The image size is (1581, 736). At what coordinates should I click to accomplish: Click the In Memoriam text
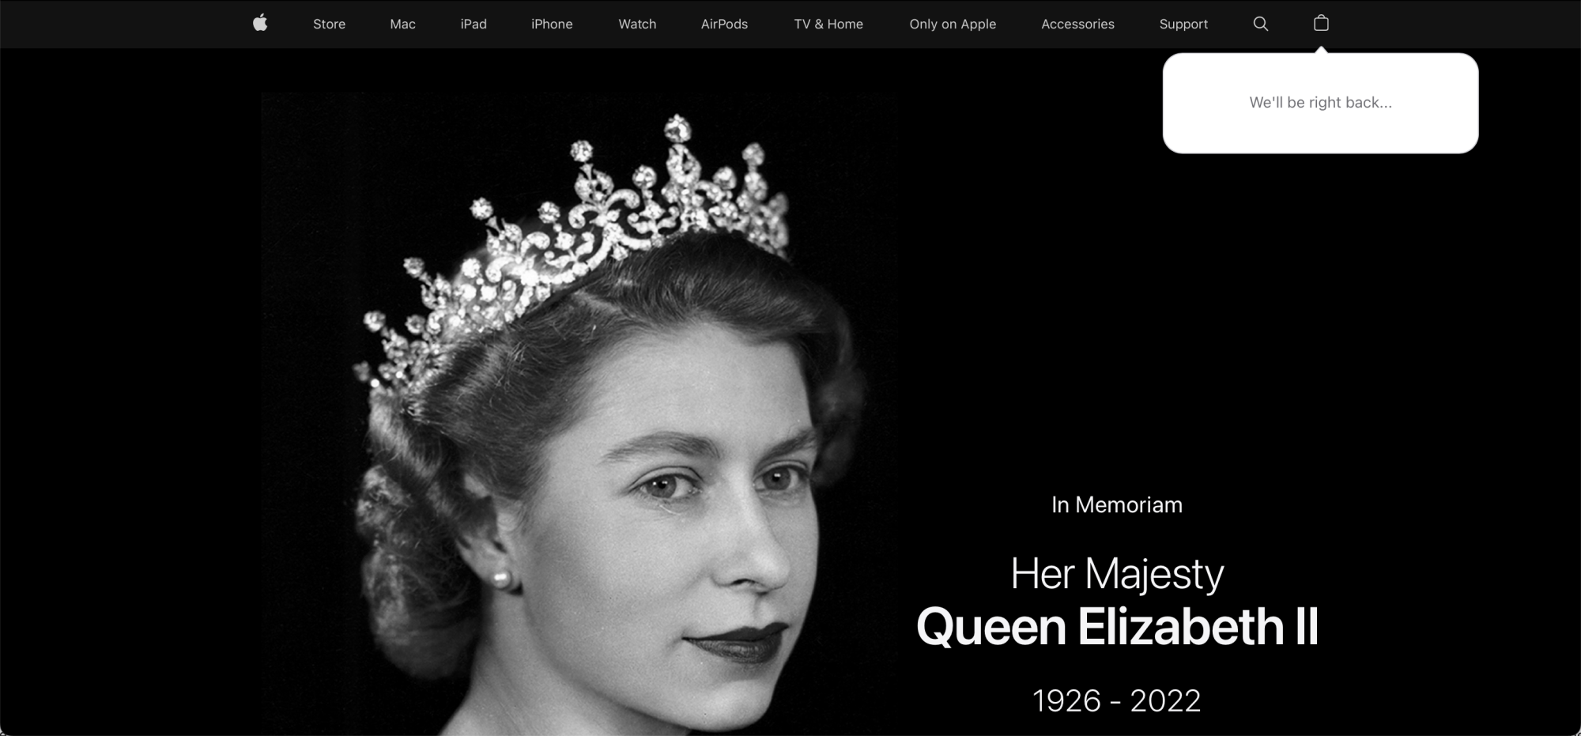[x=1116, y=504]
